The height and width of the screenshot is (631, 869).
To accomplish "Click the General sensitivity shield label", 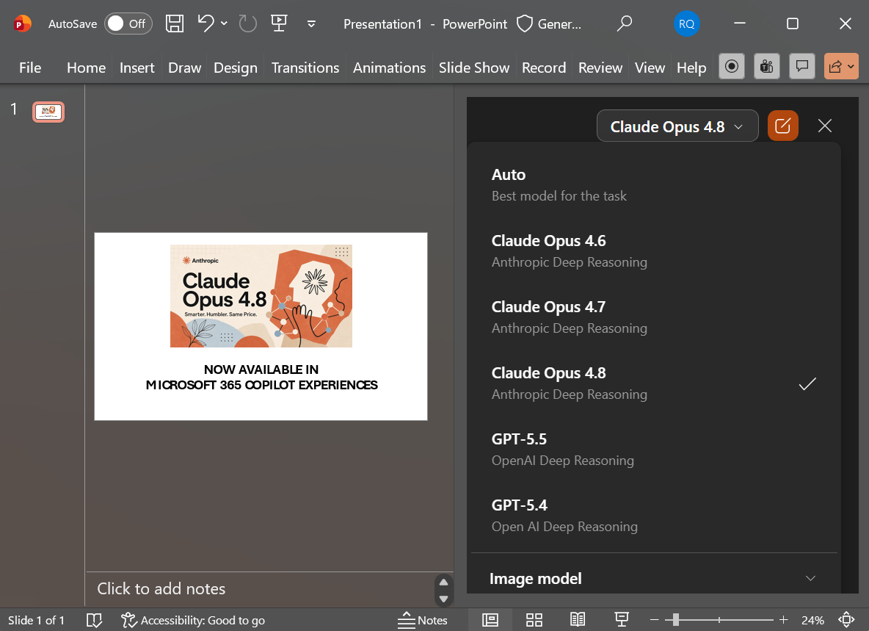I will click(x=549, y=24).
